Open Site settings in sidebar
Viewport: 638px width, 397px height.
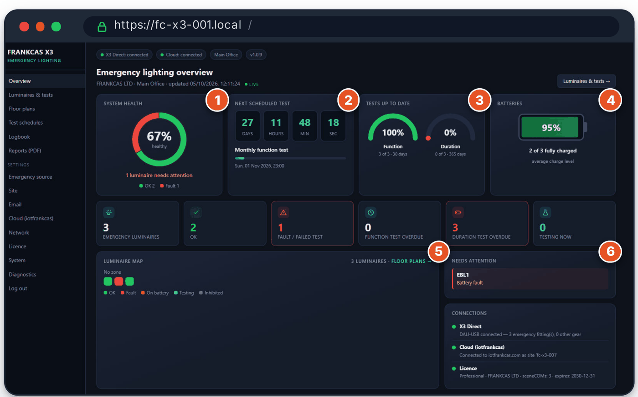click(45, 191)
